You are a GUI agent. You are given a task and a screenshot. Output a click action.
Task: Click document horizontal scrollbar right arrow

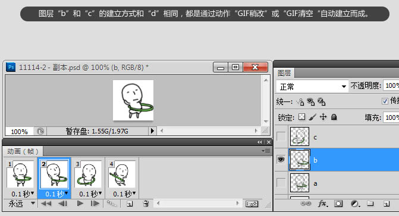pos(256,131)
